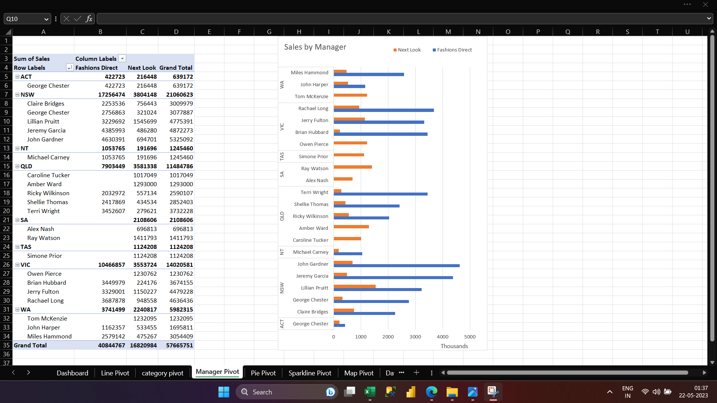Screen dimensions: 717x403
Task: Click the ellipsis to show more sheets
Action: point(402,372)
